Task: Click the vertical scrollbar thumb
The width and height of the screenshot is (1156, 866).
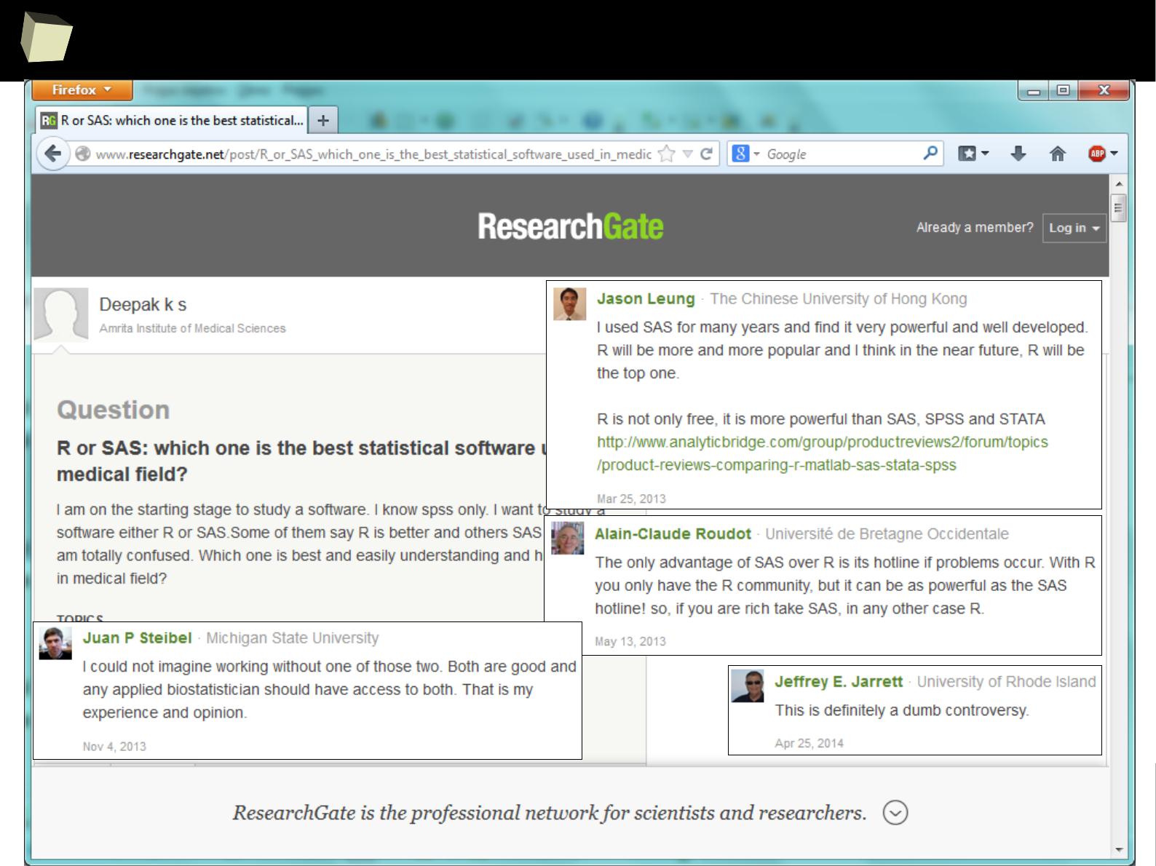Action: 1119,207
